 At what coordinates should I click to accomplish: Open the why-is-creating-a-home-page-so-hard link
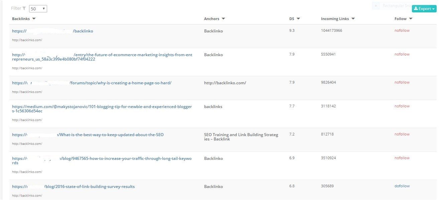[92, 83]
